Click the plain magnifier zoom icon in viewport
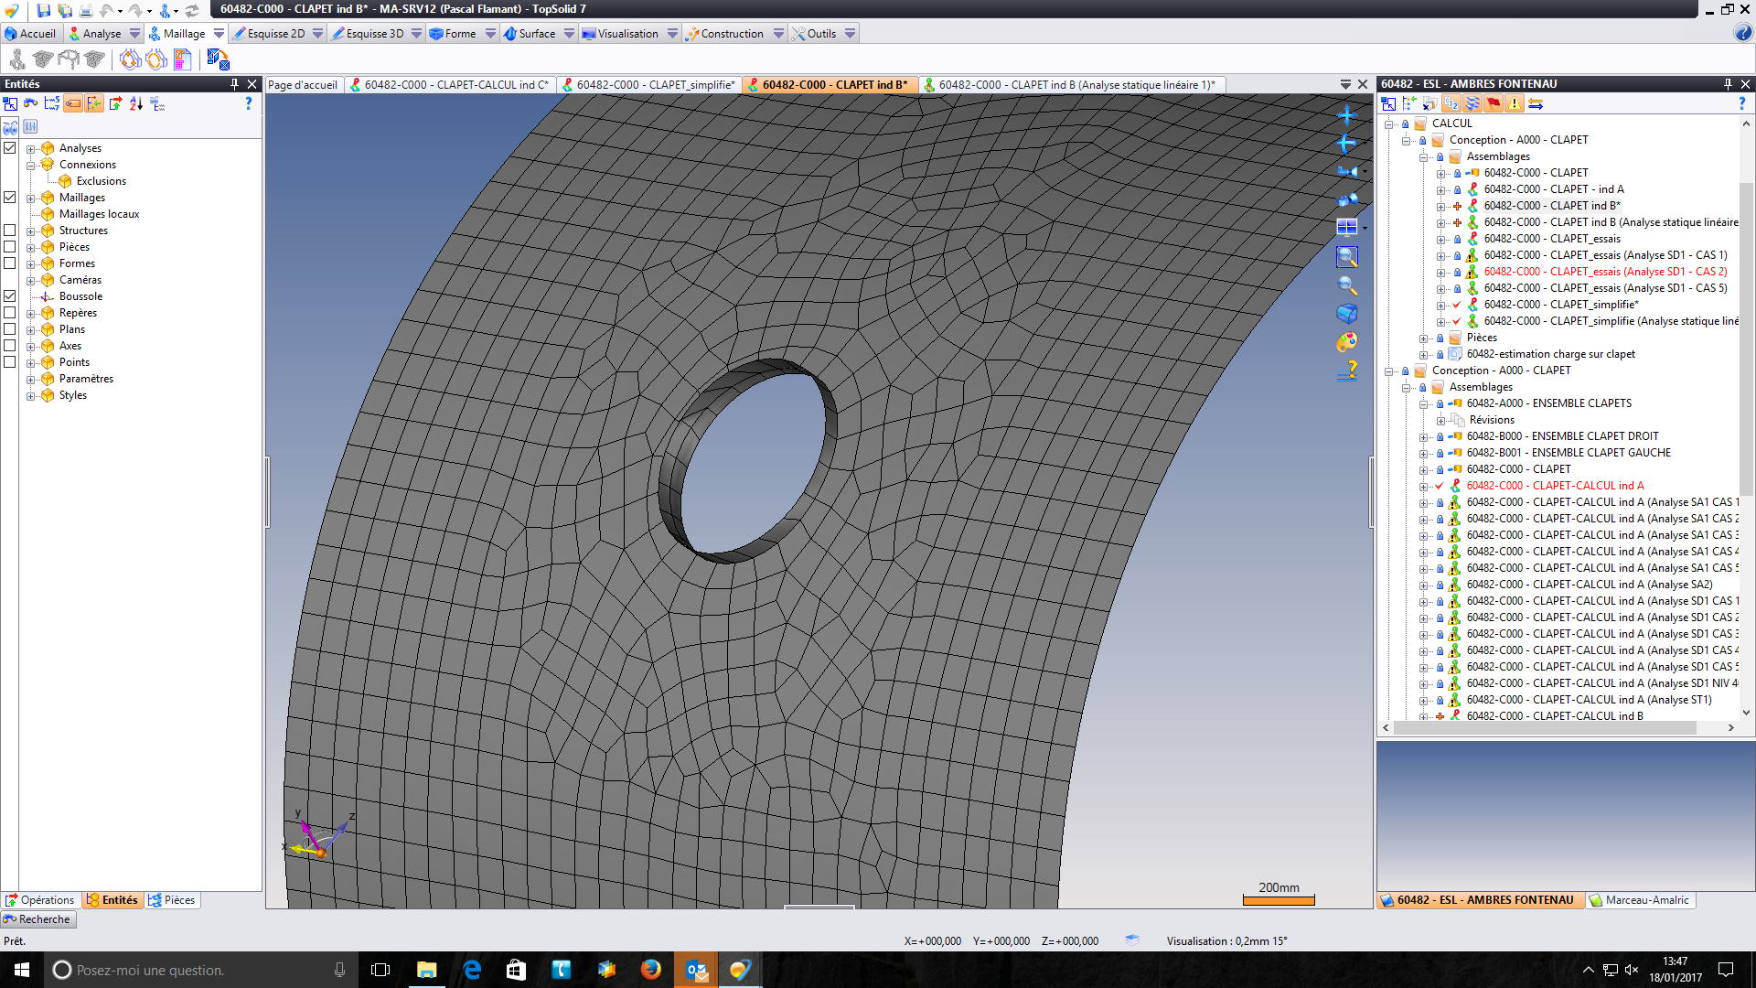The image size is (1756, 988). tap(1346, 285)
